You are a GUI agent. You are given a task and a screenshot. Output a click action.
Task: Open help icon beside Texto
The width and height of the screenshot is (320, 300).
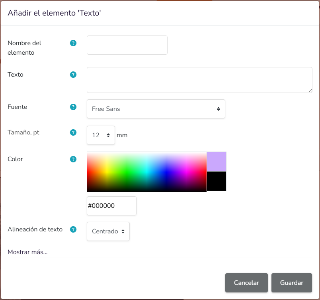point(73,75)
